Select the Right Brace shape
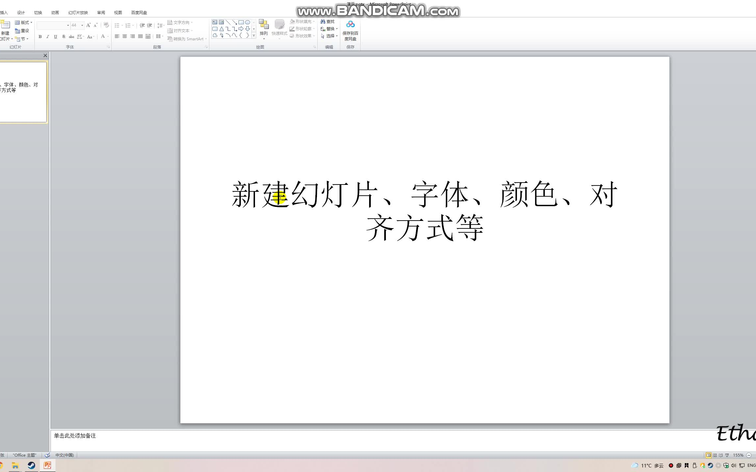The height and width of the screenshot is (472, 756). [x=247, y=35]
